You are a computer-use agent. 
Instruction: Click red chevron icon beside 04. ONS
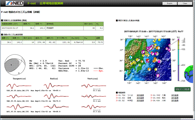[x=151, y=98]
